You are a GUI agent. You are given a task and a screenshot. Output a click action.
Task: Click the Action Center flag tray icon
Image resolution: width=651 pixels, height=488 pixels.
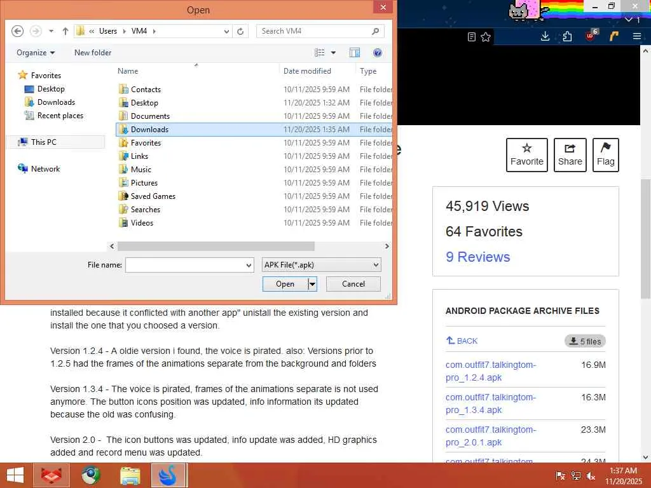pos(560,475)
